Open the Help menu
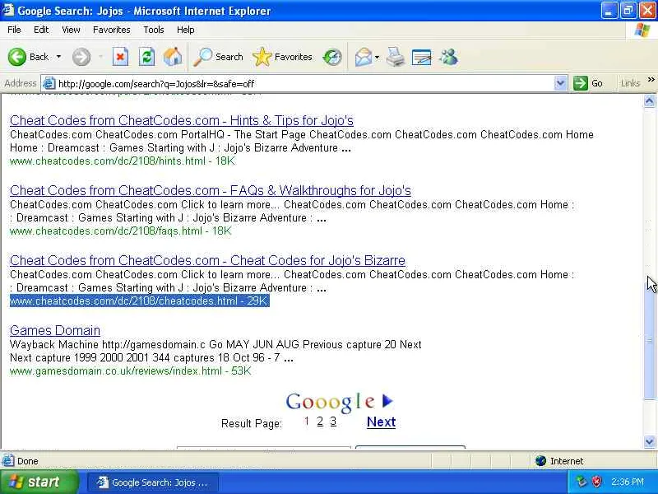Screen dimensions: 658x494 point(186,30)
